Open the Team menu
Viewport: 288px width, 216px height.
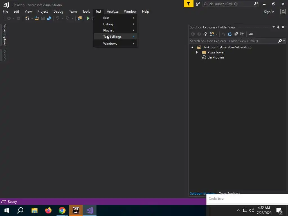(73, 11)
